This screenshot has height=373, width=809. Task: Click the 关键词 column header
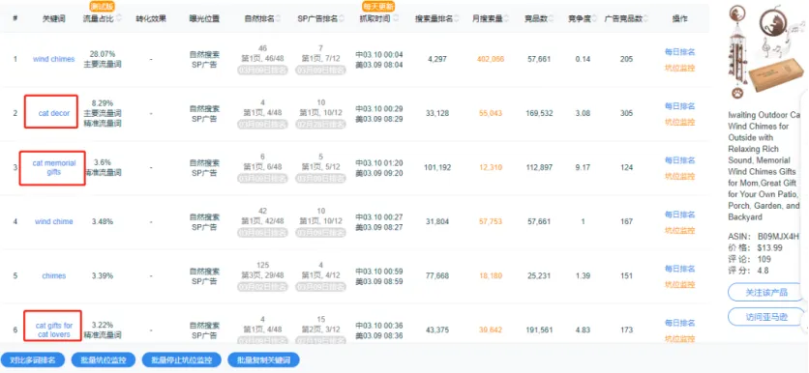[x=53, y=18]
